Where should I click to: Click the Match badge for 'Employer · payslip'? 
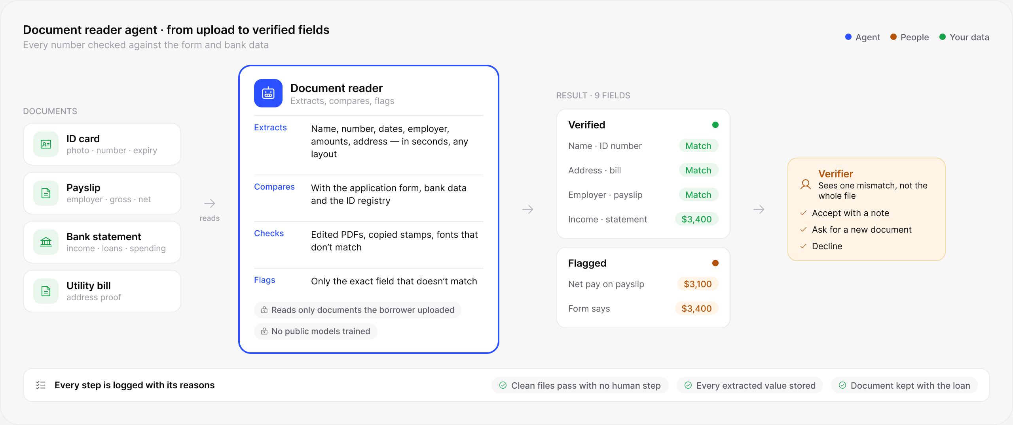pyautogui.click(x=698, y=195)
